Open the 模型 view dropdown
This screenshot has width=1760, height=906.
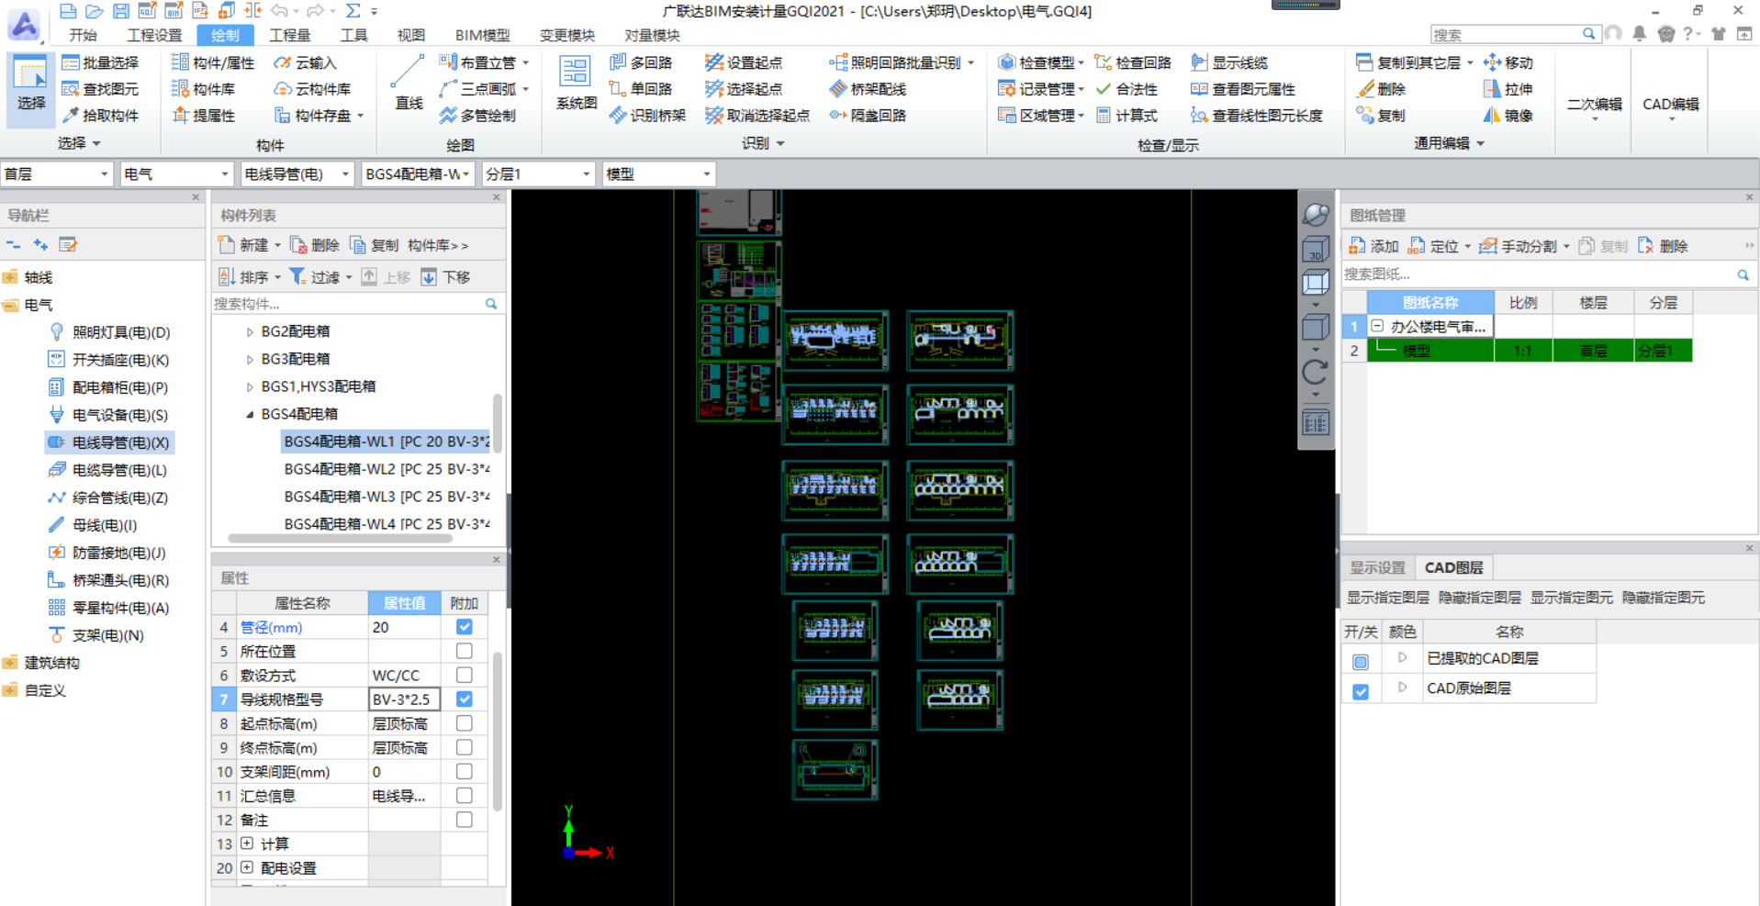[x=658, y=173]
